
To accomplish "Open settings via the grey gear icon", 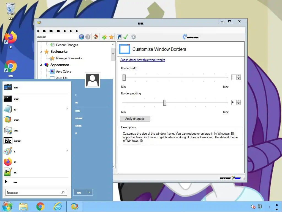I will (134, 37).
